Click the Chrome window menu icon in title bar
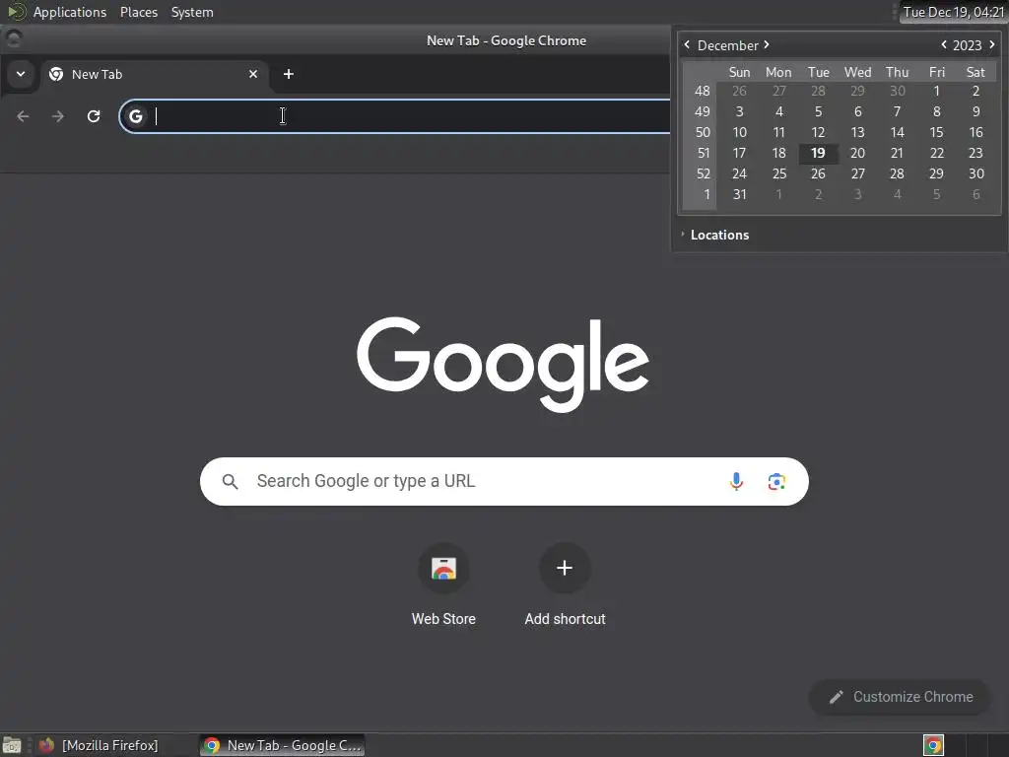The width and height of the screenshot is (1009, 757). 14,39
